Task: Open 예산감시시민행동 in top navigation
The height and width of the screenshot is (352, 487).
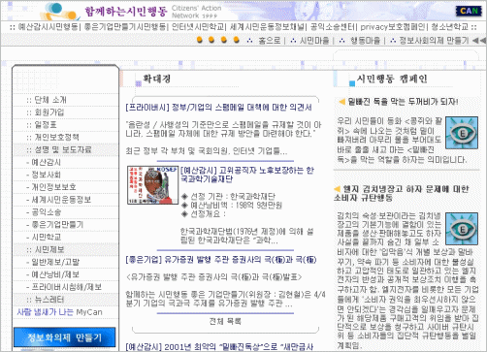Action: (x=48, y=27)
